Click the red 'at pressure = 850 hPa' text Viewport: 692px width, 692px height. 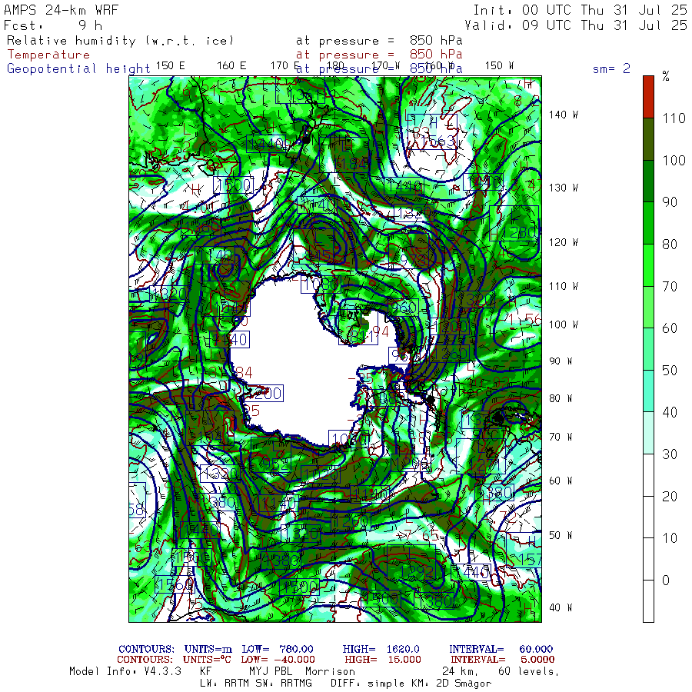pos(379,55)
